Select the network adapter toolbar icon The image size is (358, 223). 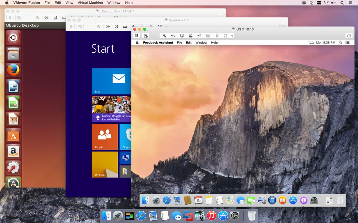click(173, 36)
